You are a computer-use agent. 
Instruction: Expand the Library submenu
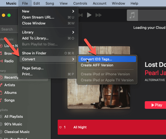click(48, 32)
